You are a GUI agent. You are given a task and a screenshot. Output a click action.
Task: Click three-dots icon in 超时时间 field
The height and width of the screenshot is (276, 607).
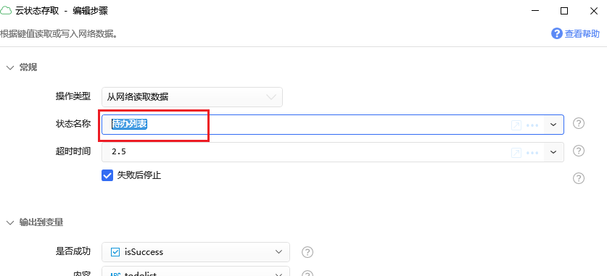(x=533, y=152)
